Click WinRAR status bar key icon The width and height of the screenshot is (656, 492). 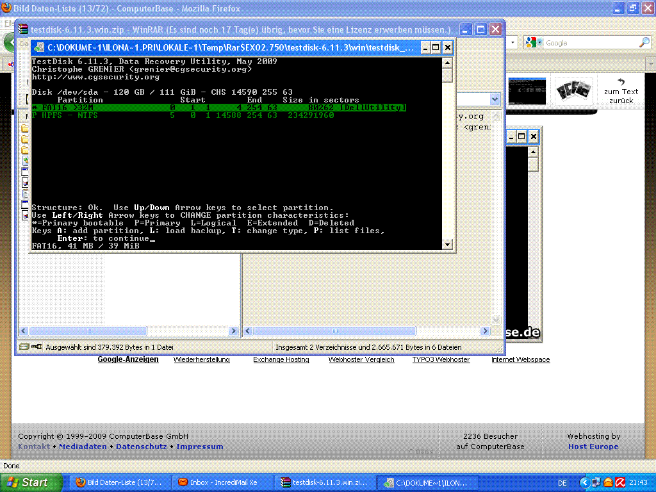(x=37, y=347)
